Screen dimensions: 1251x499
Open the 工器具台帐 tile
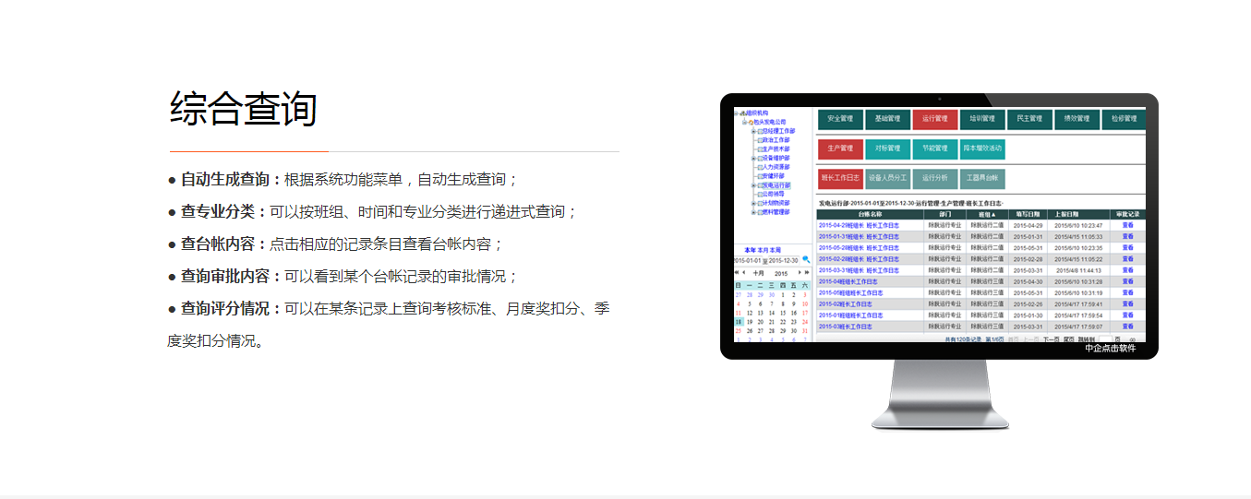pyautogui.click(x=982, y=178)
